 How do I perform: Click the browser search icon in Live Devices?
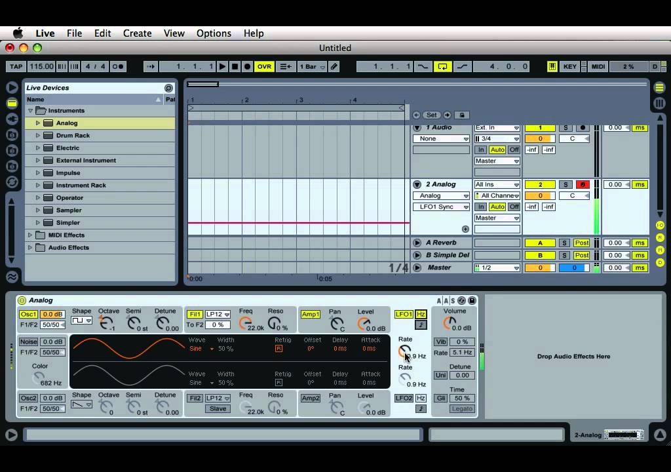point(168,88)
